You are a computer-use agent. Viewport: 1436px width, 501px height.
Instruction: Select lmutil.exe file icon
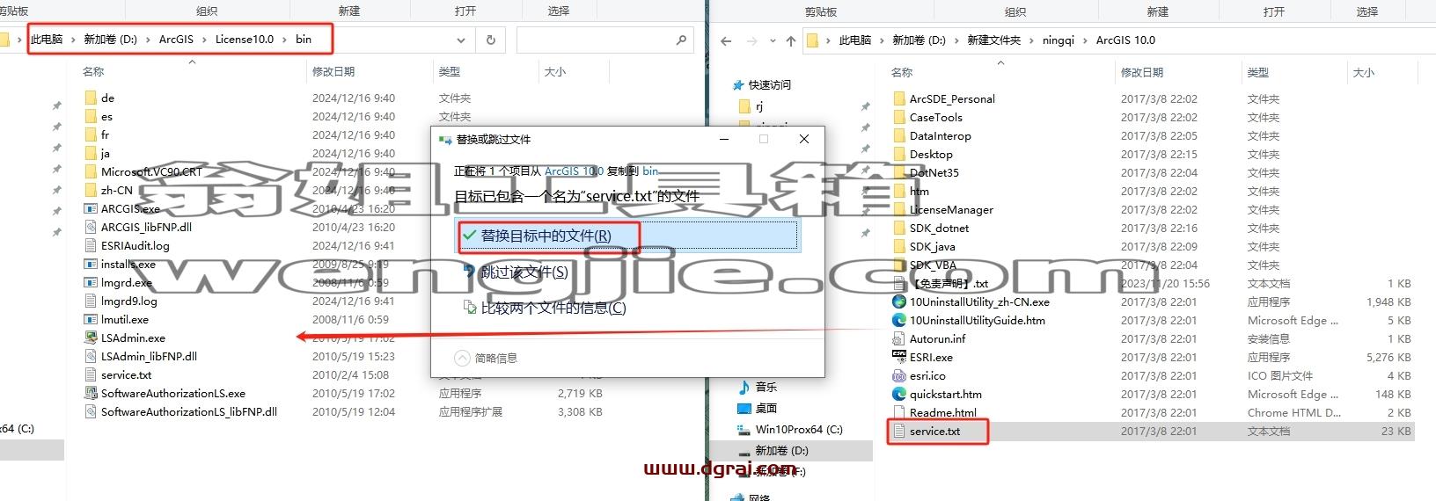coord(91,319)
